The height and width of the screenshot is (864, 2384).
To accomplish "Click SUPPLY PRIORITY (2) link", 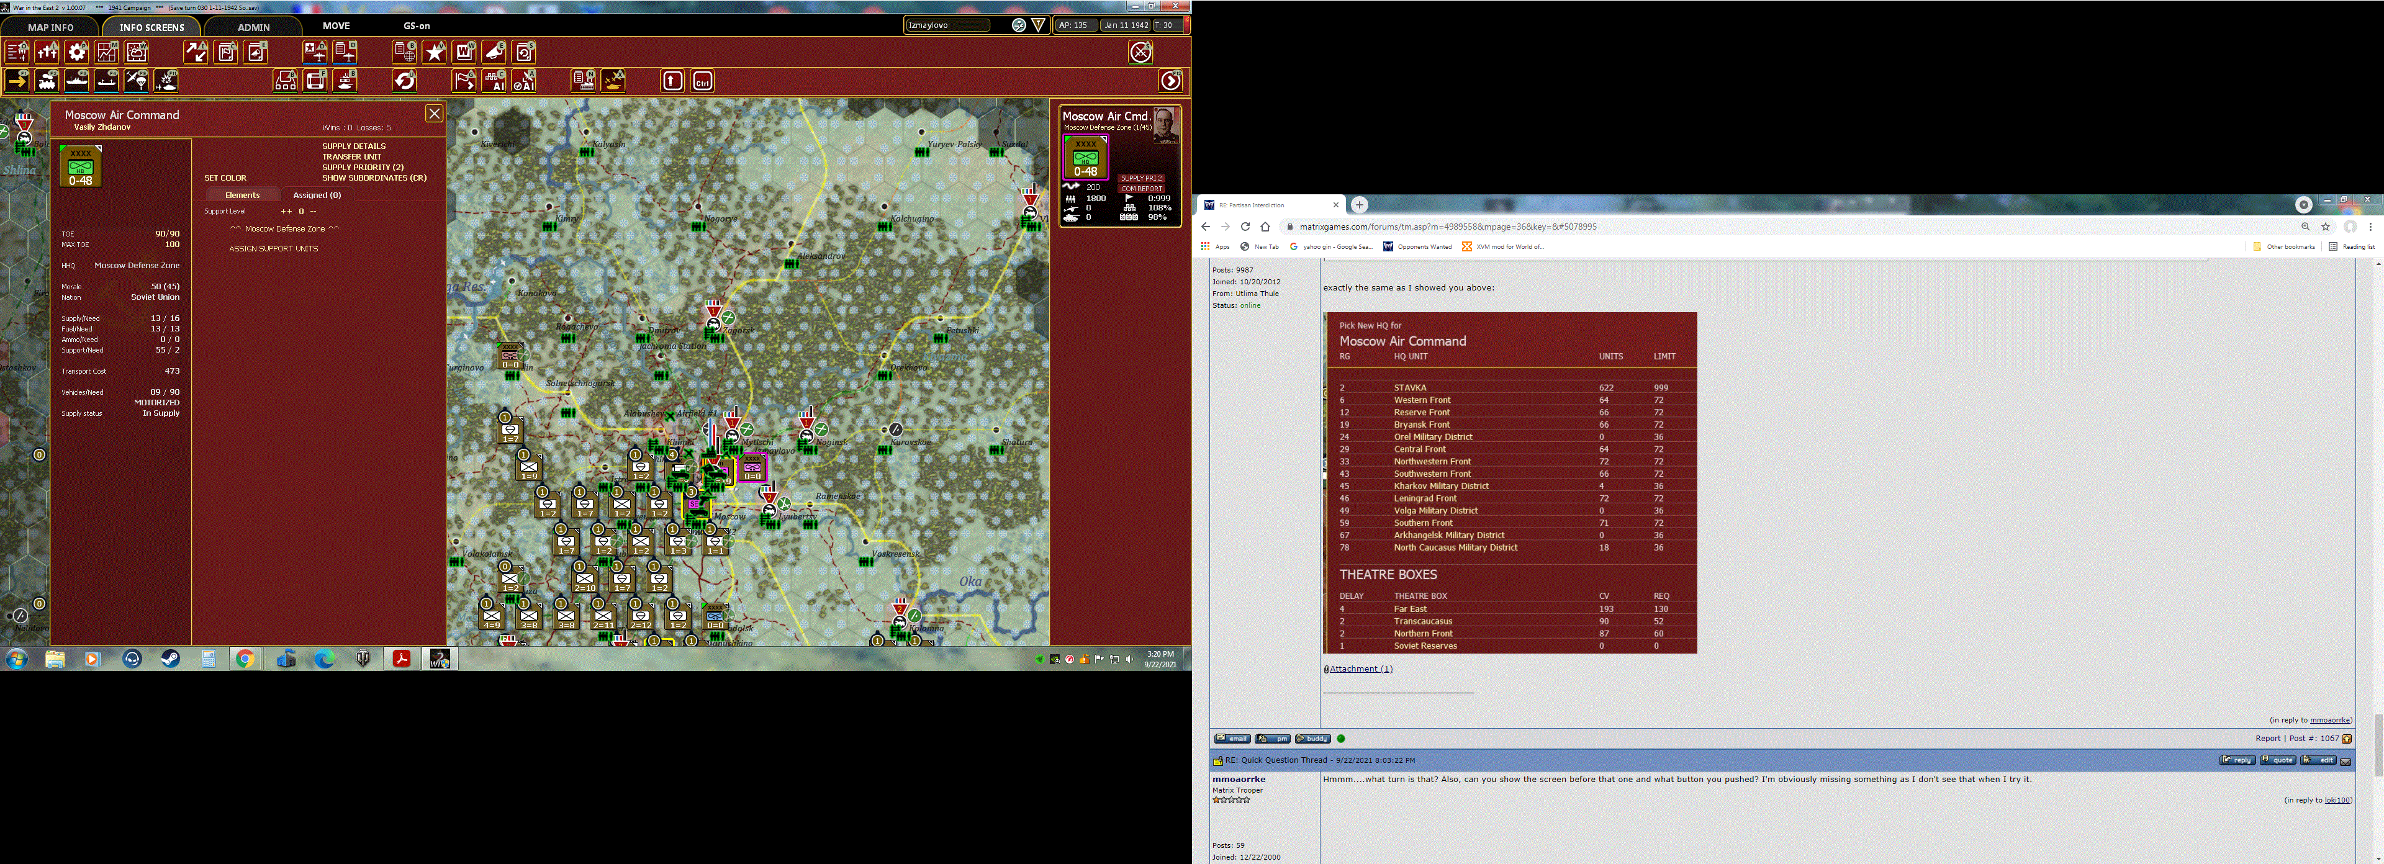I will [x=363, y=168].
